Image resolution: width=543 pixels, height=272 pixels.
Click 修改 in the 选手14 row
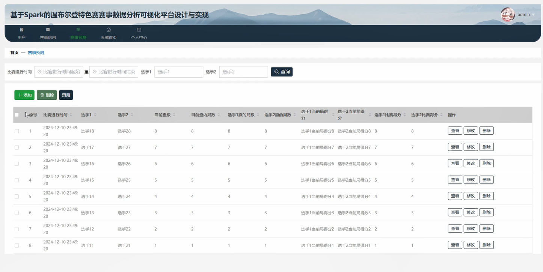point(471,196)
